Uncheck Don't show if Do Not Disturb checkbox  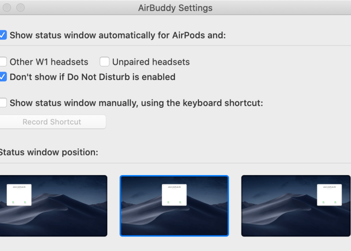3,77
